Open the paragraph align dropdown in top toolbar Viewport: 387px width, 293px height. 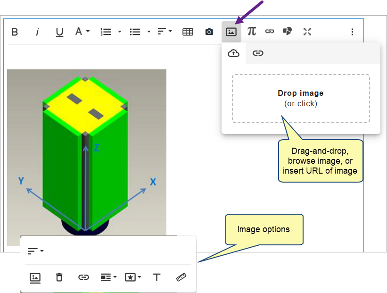[x=165, y=32]
